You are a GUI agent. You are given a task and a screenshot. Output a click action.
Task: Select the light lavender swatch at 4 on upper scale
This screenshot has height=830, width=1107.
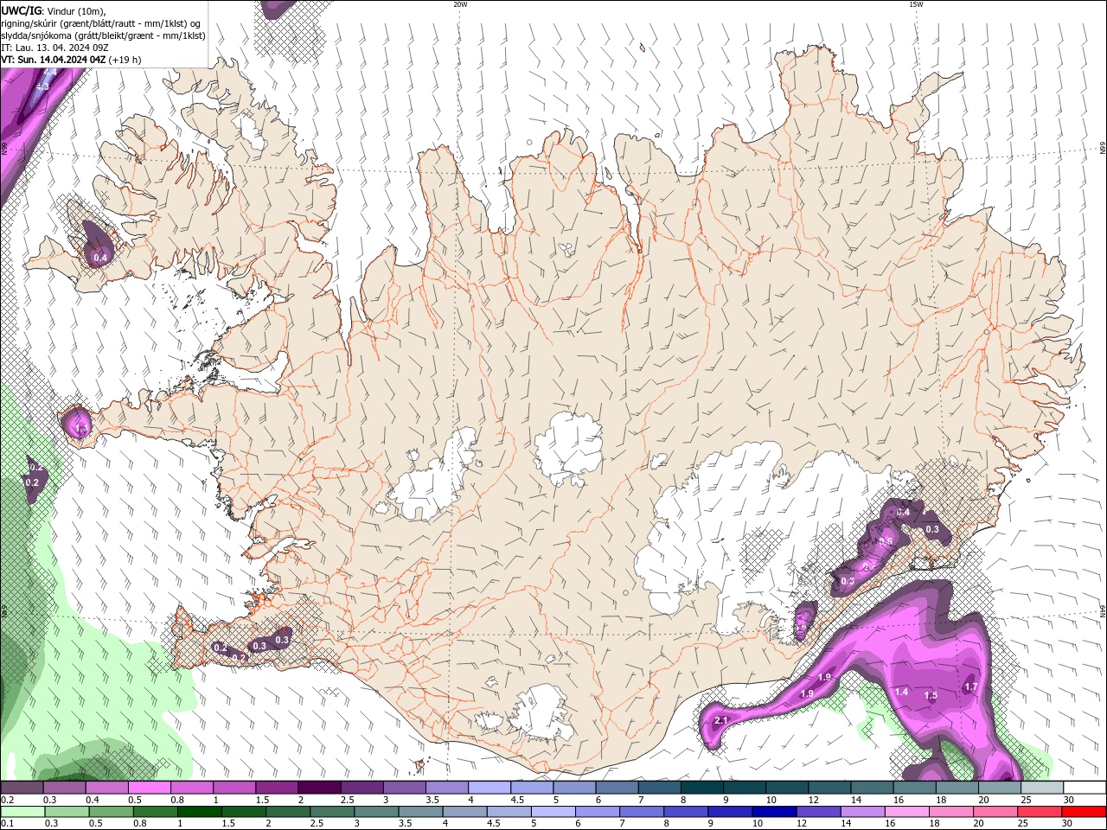[x=489, y=788]
